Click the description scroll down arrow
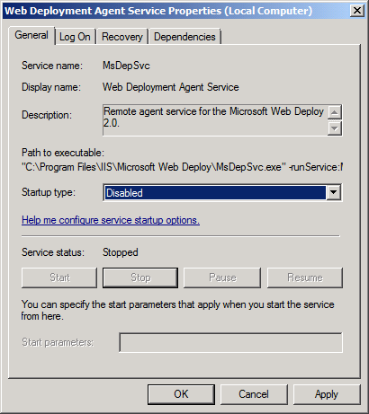 [334, 128]
